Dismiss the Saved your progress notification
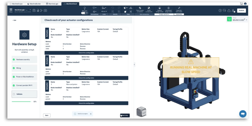The image size is (252, 126). point(91,114)
